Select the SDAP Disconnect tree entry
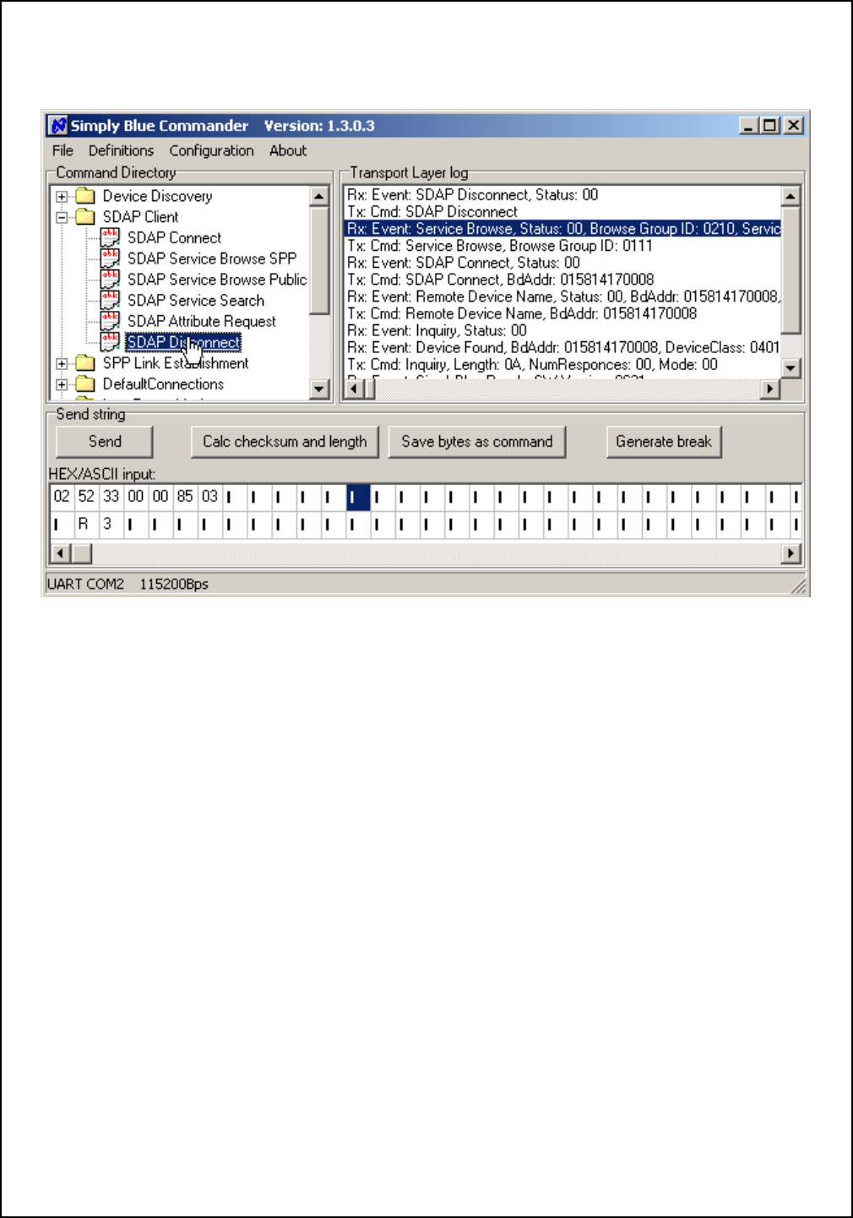Screen dimensions: 853x1218 coord(183,342)
